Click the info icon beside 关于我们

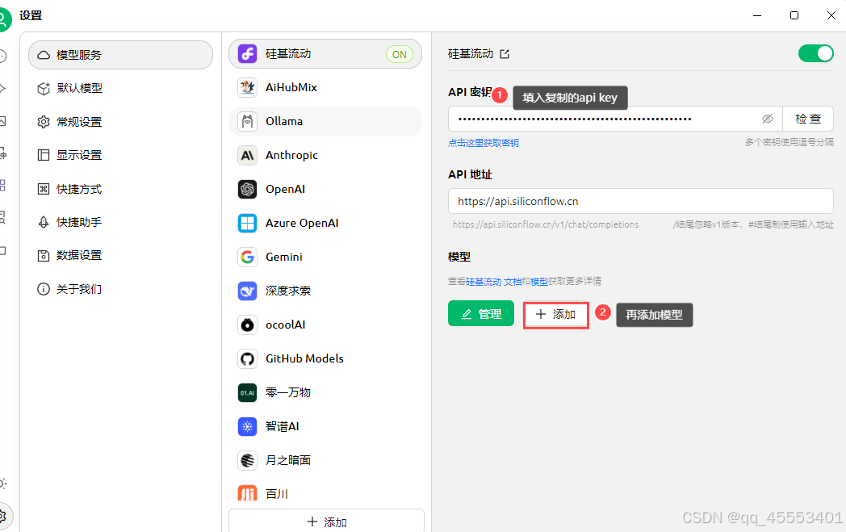44,289
